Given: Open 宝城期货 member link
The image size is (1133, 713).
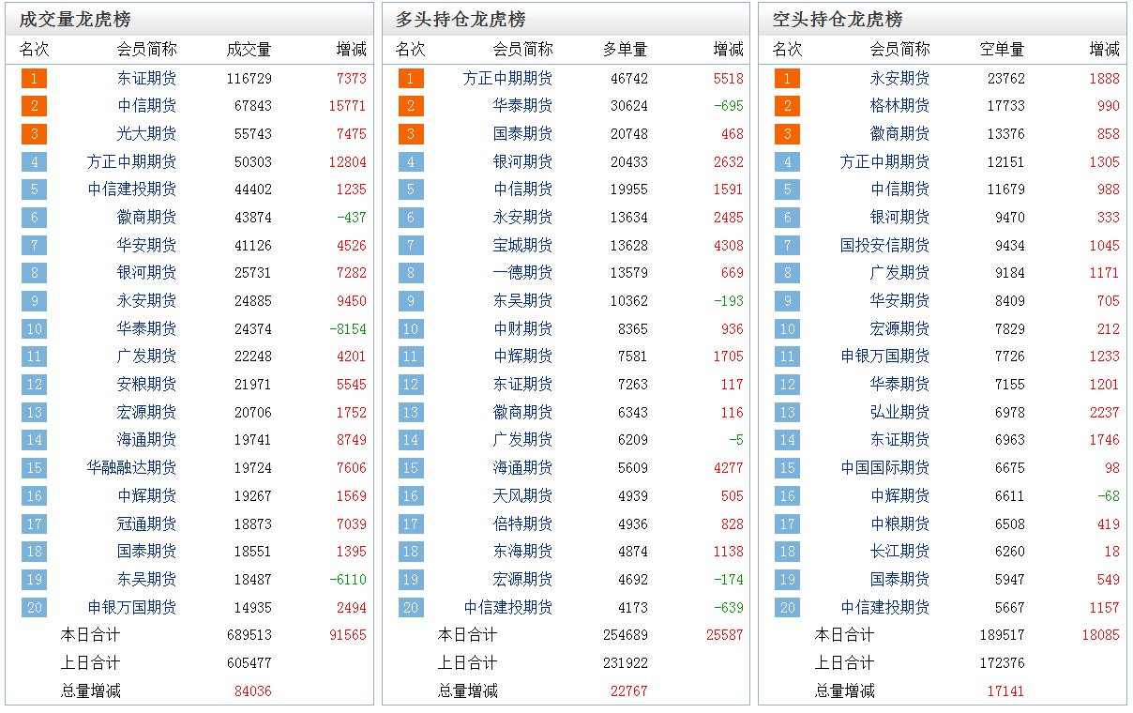Looking at the screenshot, I should pyautogui.click(x=523, y=246).
